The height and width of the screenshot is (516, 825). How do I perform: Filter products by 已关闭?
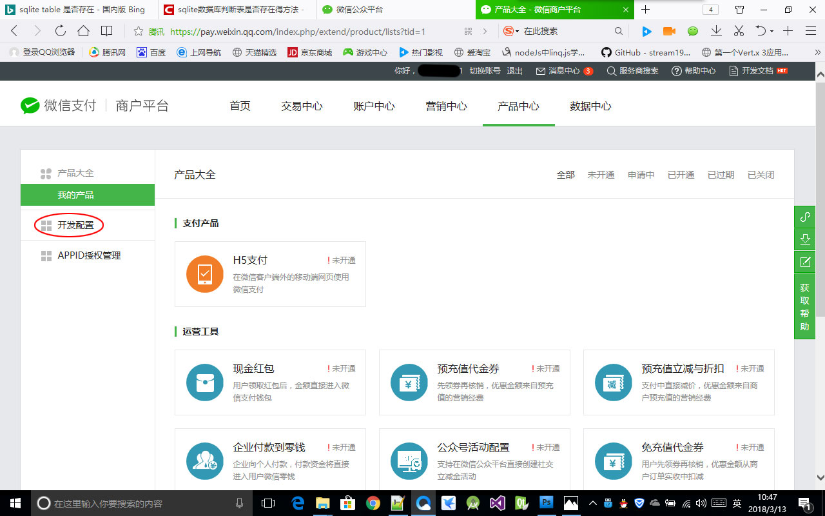coord(761,175)
